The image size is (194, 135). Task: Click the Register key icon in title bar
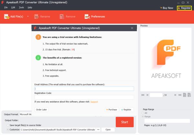(179, 8)
